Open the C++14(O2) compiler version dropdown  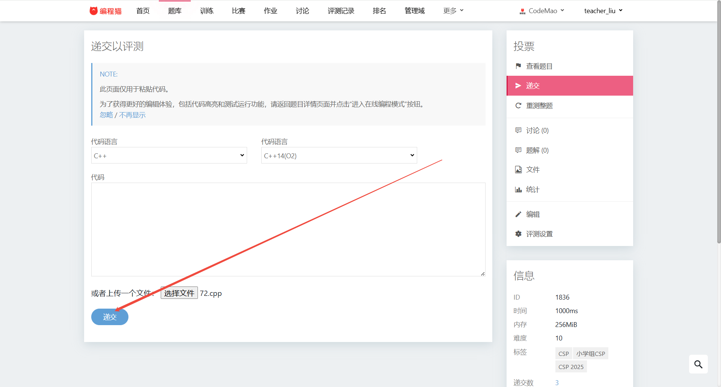(x=339, y=156)
